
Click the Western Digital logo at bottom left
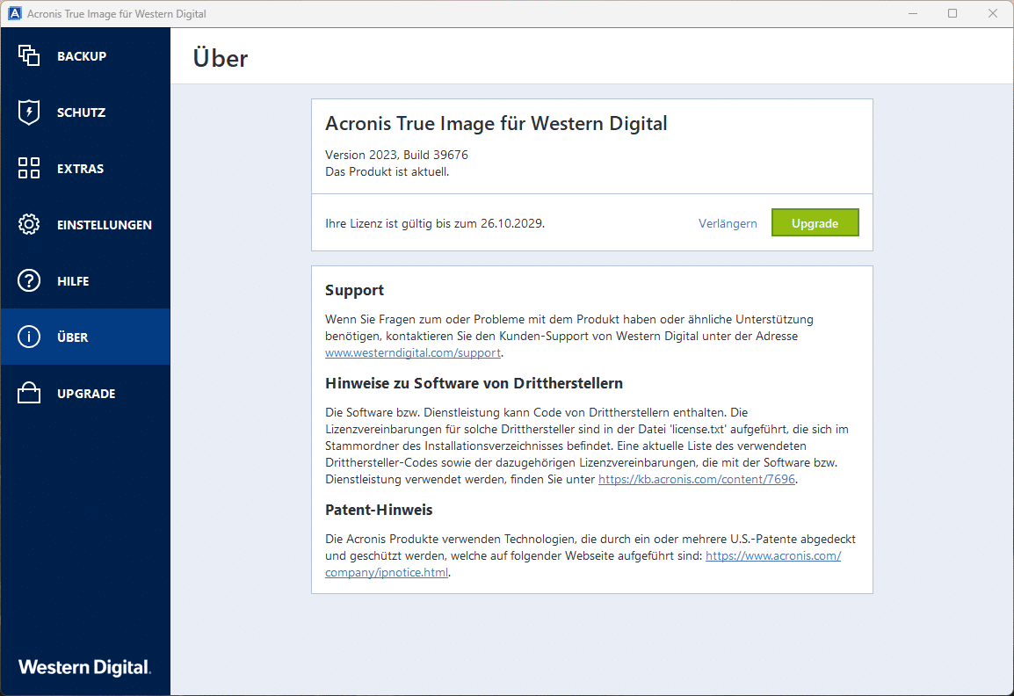point(84,667)
